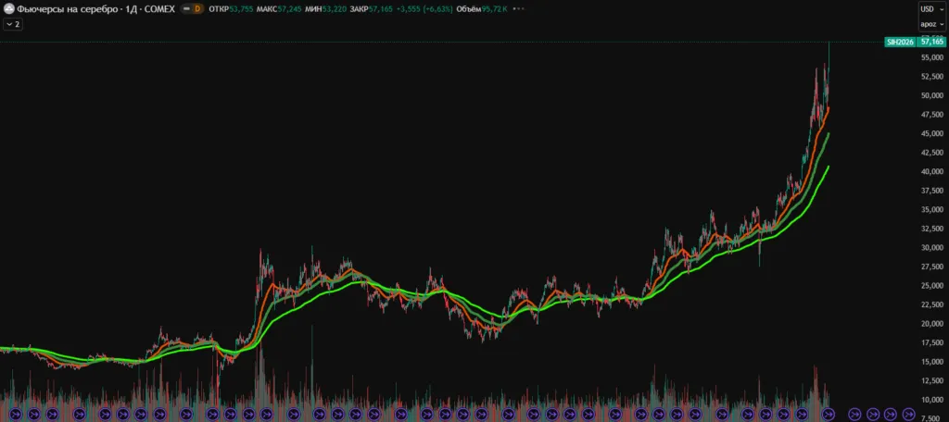Click the SIH2026 contract label
The width and height of the screenshot is (949, 422).
tap(899, 42)
